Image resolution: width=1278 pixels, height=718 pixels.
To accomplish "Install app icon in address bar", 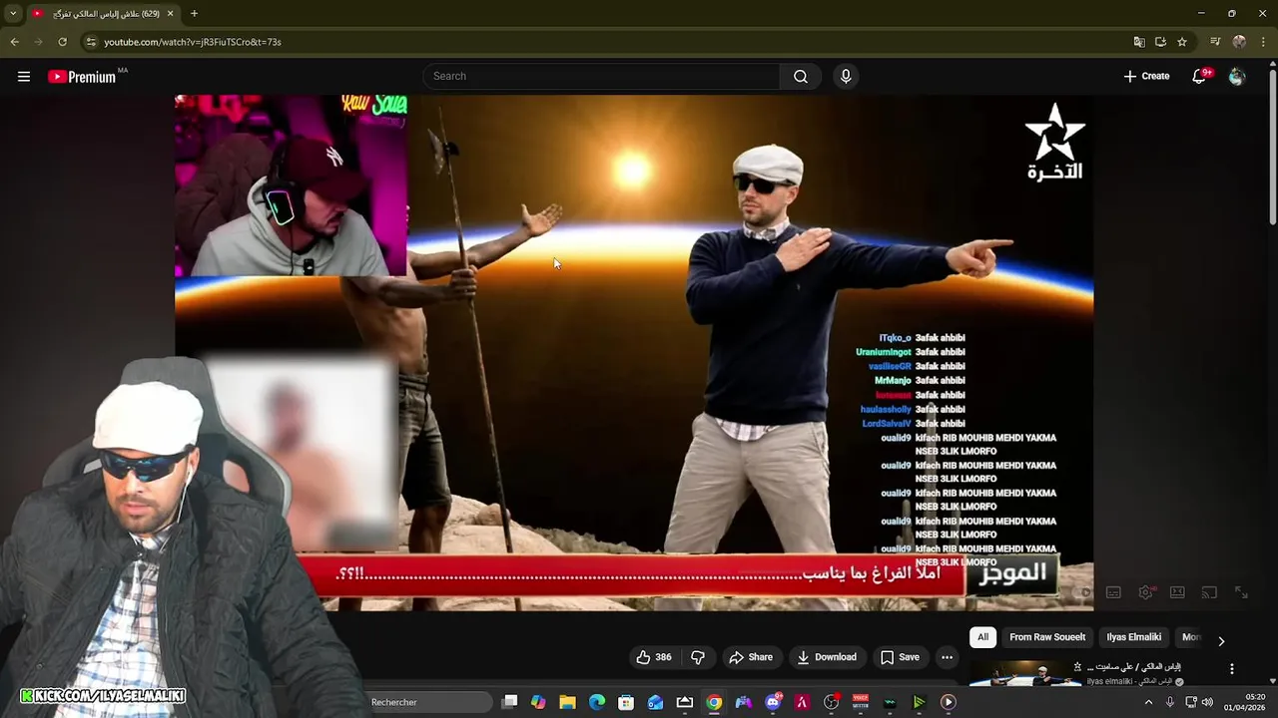I will (1160, 42).
